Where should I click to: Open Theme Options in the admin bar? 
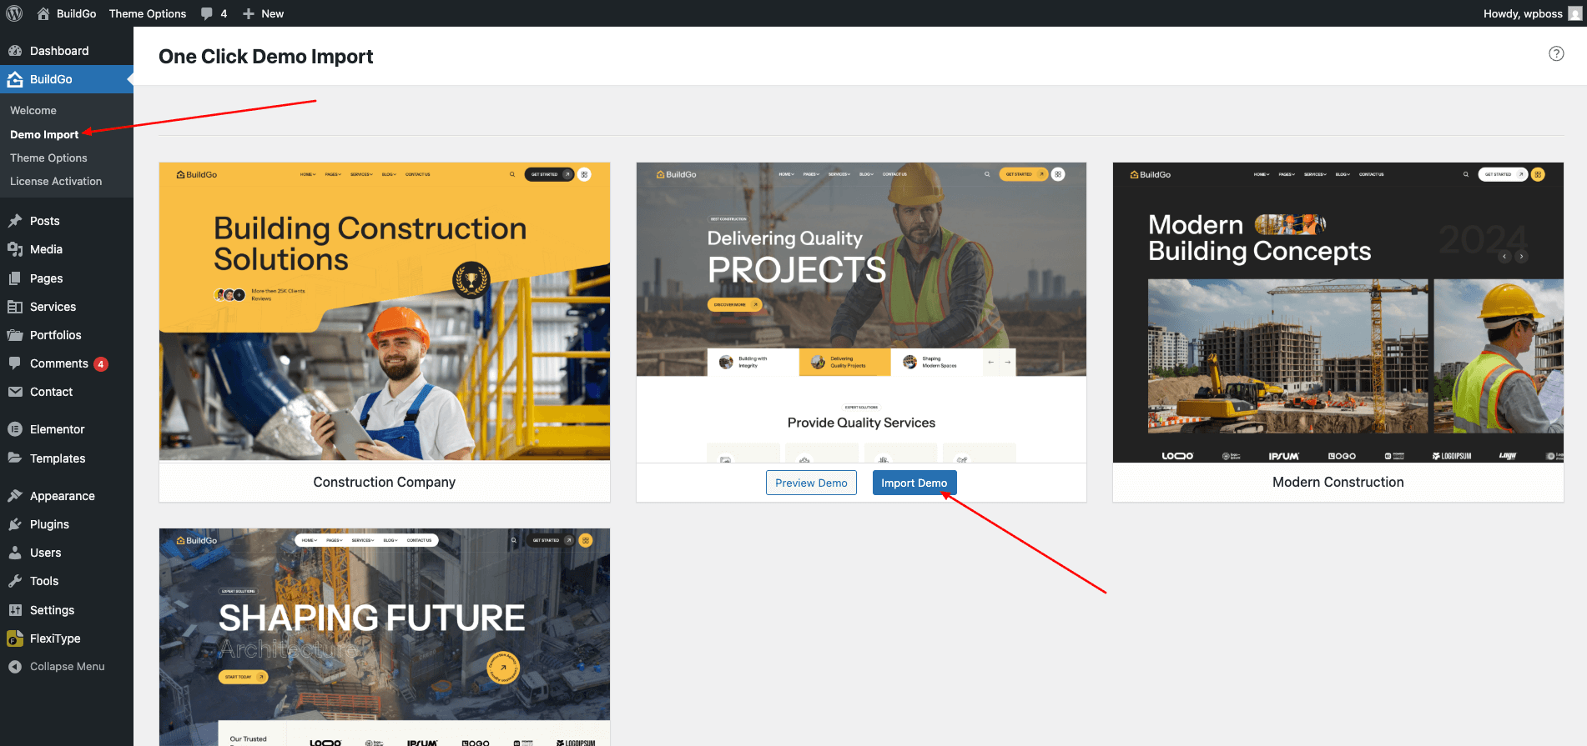point(148,13)
